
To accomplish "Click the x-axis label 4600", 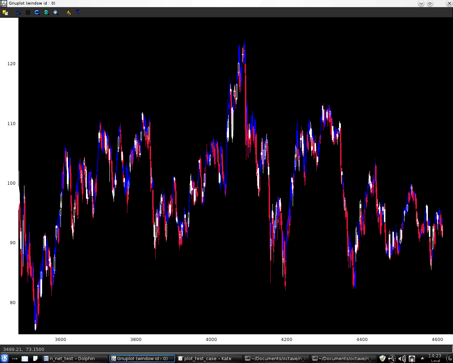I will [437, 340].
